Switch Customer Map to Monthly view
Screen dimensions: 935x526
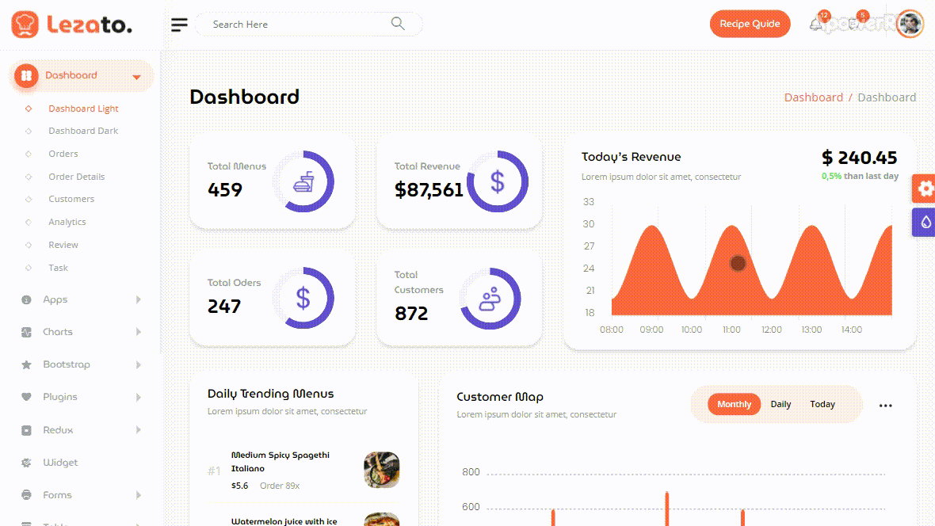pyautogui.click(x=734, y=404)
